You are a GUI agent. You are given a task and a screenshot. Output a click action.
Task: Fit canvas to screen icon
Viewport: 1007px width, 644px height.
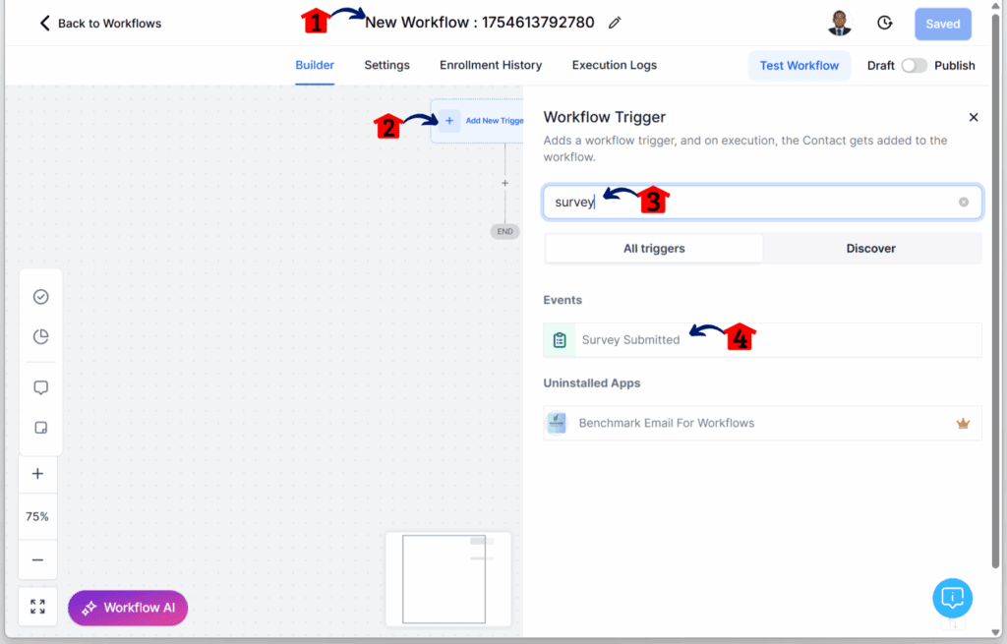click(38, 606)
